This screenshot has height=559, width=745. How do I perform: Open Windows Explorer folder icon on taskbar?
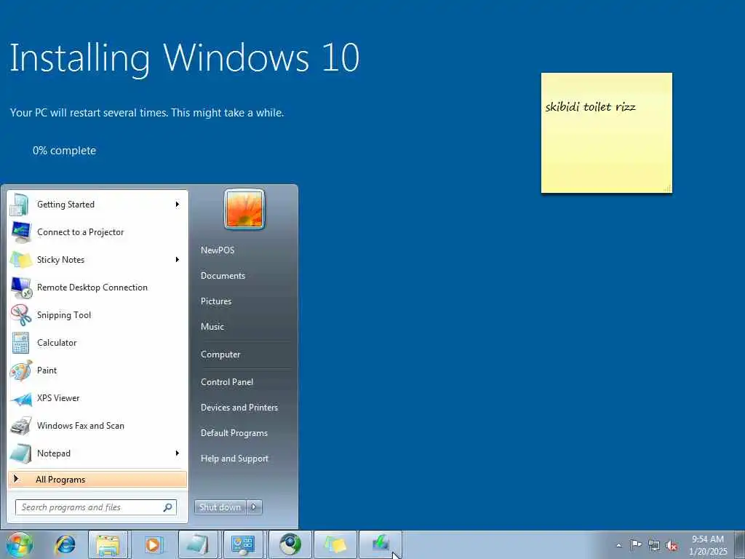(x=108, y=544)
